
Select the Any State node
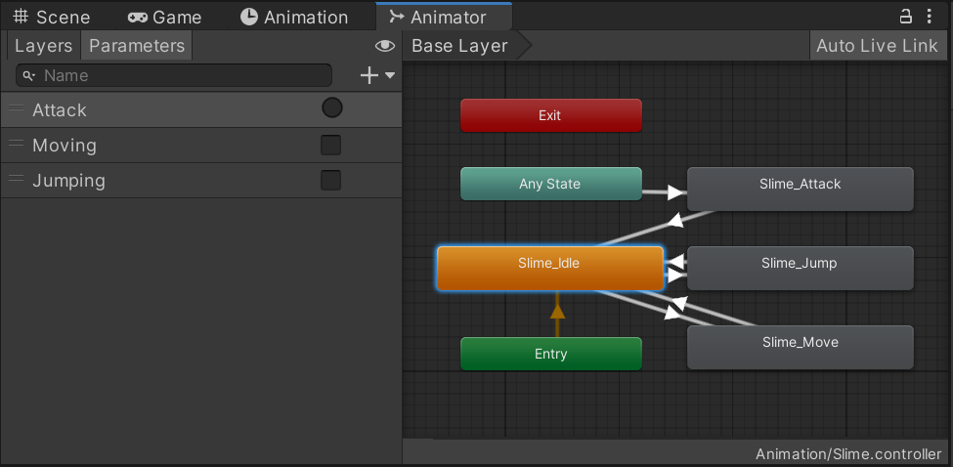click(550, 184)
